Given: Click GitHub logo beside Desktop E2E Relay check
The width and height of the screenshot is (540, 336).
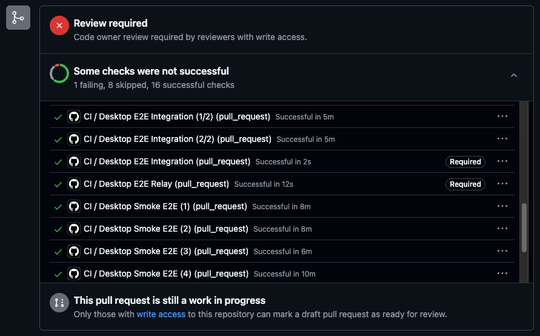Looking at the screenshot, I should pyautogui.click(x=74, y=184).
